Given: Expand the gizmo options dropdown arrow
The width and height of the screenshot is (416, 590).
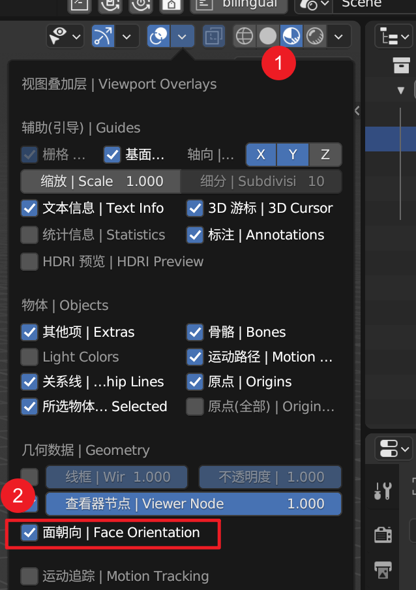Looking at the screenshot, I should (x=126, y=37).
